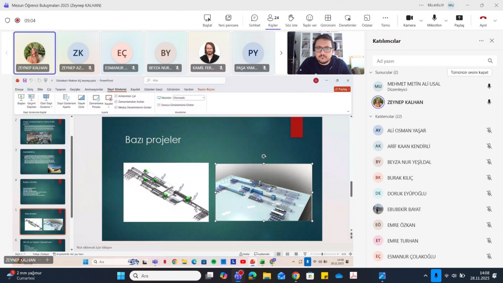Image resolution: width=503 pixels, height=283 pixels.
Task: Show next participants with right arrow
Action: pos(281,53)
